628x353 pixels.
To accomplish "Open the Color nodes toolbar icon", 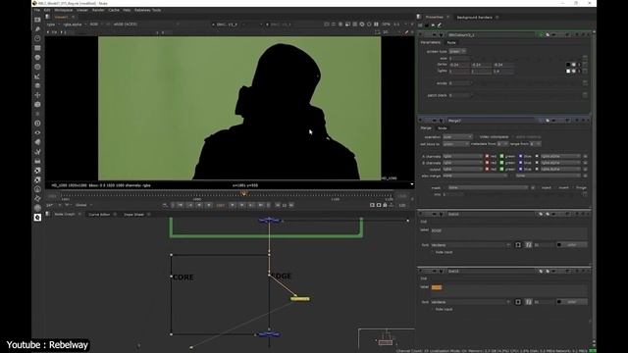I will [x=37, y=58].
